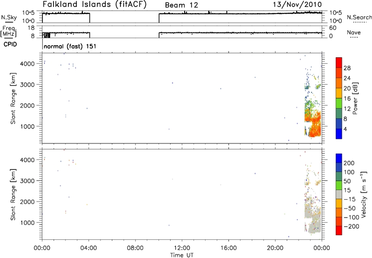Click the '1000' tick label of the velocity panel
372x258 pixels.
tap(27, 223)
